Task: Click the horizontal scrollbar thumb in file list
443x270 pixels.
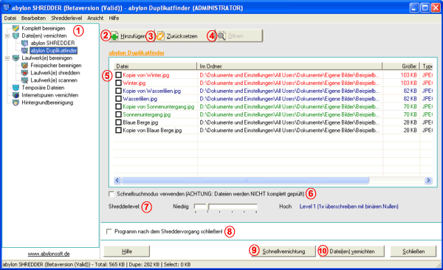Action: 245,180
